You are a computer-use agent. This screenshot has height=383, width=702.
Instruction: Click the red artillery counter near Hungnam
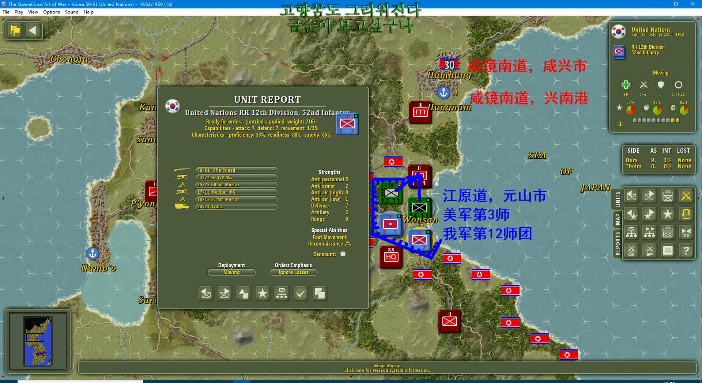420,112
